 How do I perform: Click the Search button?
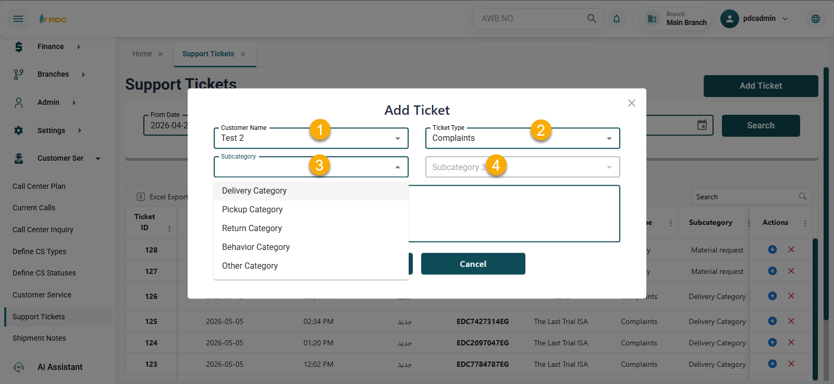click(761, 126)
